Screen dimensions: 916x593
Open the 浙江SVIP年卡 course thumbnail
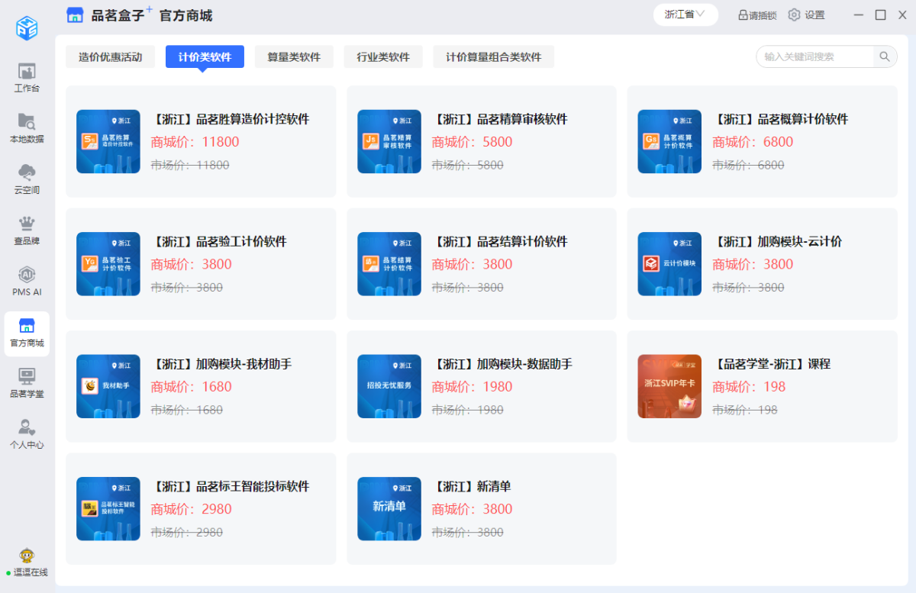tap(669, 386)
